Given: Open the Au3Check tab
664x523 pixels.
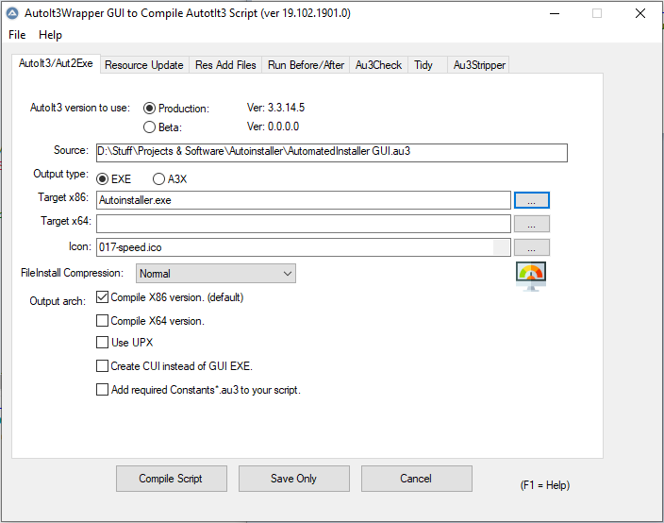Looking at the screenshot, I should (x=378, y=65).
